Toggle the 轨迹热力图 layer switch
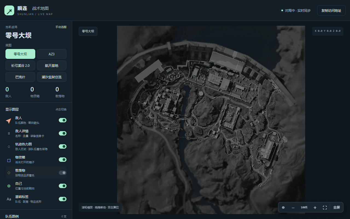The image size is (350, 219). (63, 146)
